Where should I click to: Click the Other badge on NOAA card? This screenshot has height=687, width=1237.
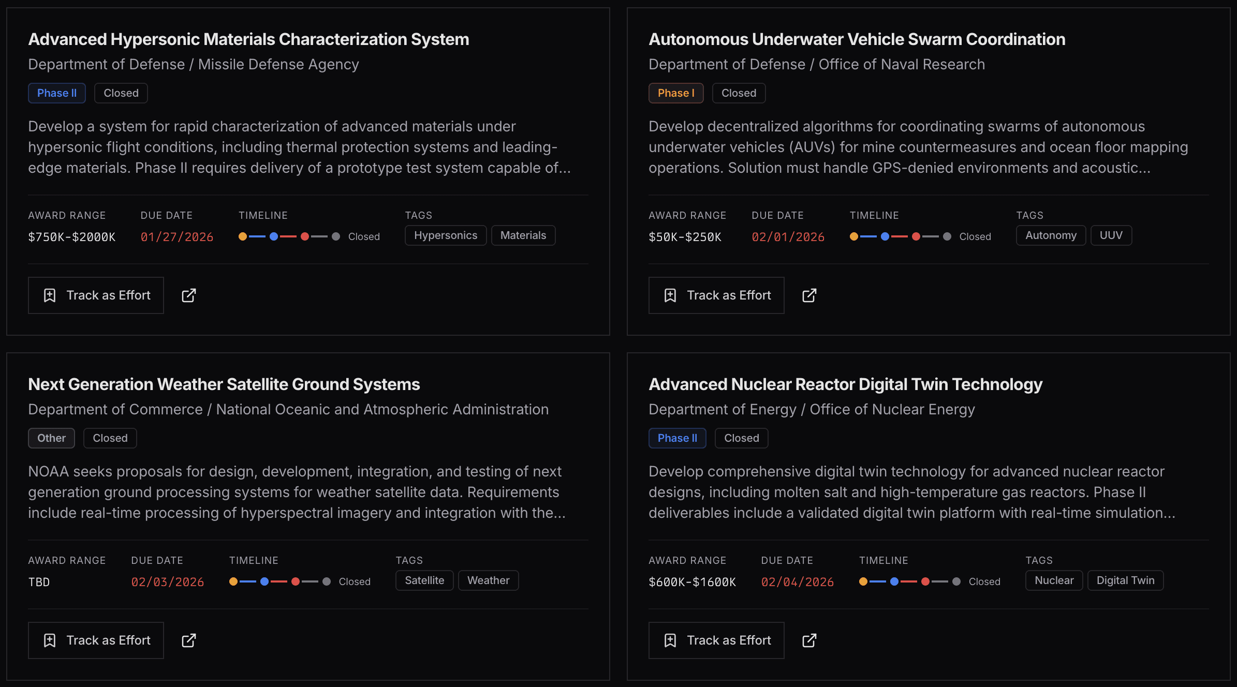51,438
